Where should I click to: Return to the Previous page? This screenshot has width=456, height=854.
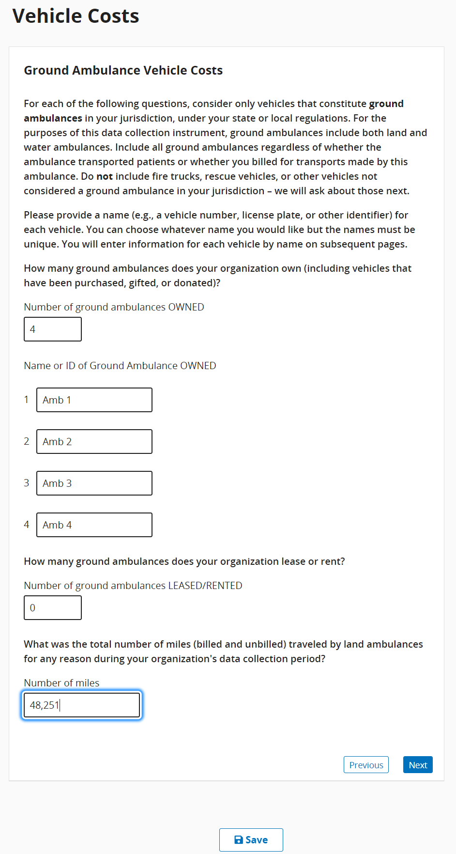[366, 765]
